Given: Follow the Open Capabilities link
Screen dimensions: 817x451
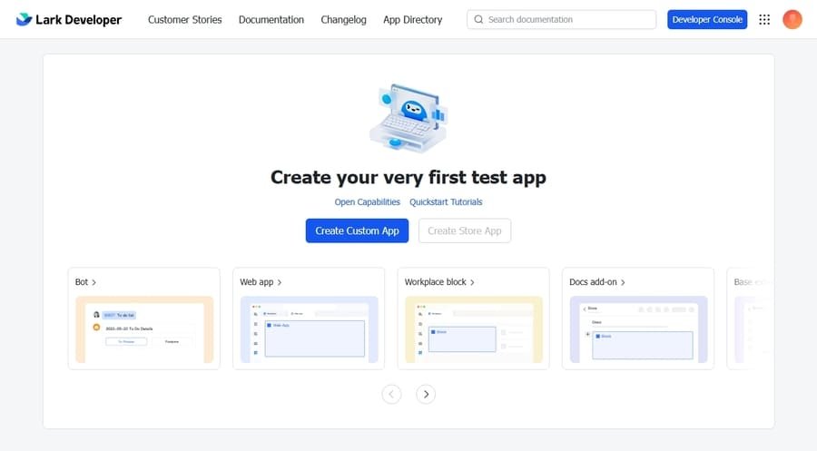Looking at the screenshot, I should tap(367, 202).
